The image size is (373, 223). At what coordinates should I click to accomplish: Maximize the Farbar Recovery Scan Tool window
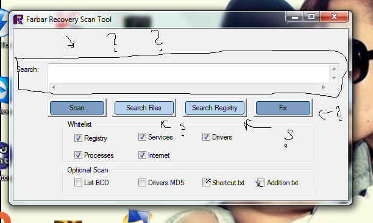311,16
